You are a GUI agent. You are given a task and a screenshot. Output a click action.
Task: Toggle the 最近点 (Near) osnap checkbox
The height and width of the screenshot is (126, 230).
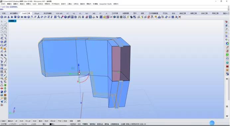coord(7,121)
